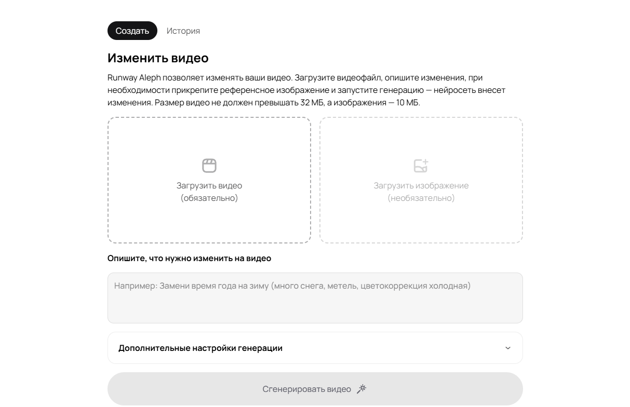This screenshot has height=407, width=630.
Task: Click the video clip upload icon
Action: (209, 166)
